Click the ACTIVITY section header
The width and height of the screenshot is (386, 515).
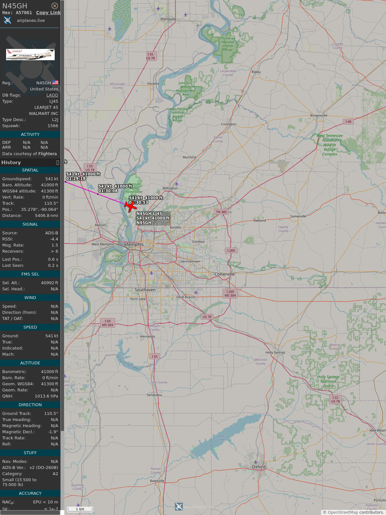tap(30, 135)
